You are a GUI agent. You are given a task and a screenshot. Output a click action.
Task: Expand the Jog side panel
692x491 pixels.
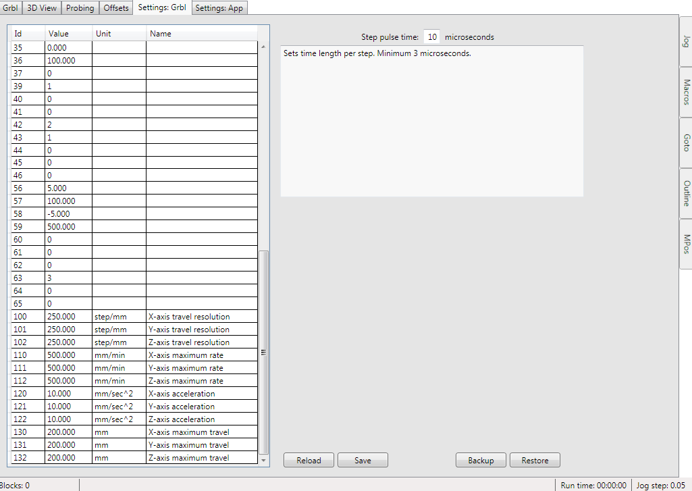pos(686,41)
